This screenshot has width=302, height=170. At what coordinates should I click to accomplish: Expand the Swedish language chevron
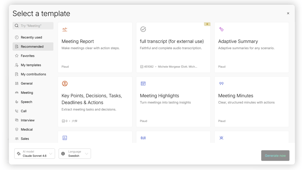tap(87, 154)
